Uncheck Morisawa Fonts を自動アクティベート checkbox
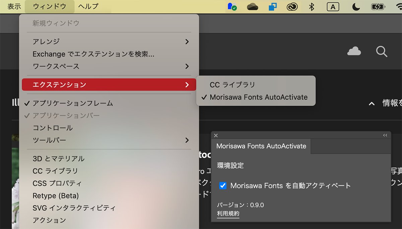The image size is (402, 229). point(223,186)
